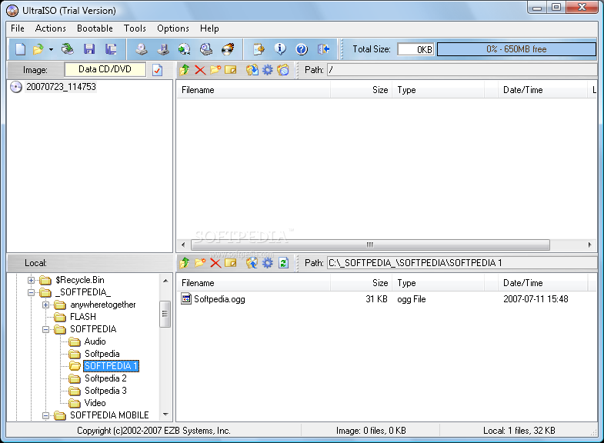The width and height of the screenshot is (604, 443).
Task: Click the Make CD/DVD image icon
Action: coord(142,49)
